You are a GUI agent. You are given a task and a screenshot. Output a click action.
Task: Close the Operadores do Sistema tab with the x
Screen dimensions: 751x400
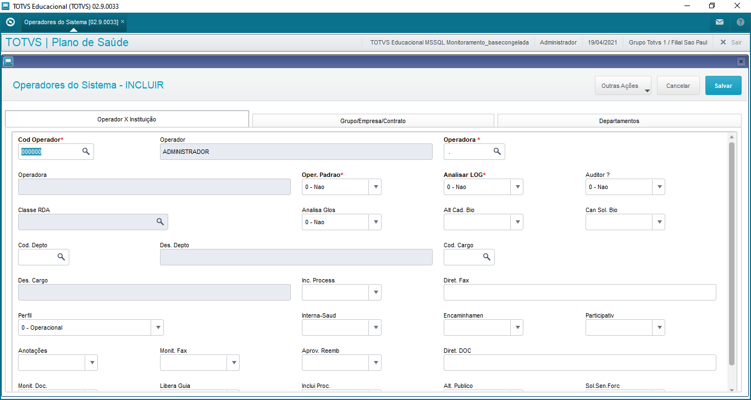click(x=123, y=22)
